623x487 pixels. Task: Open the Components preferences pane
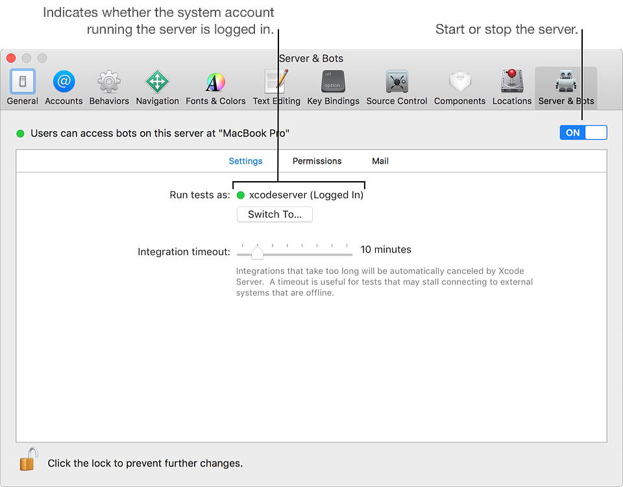[x=459, y=88]
